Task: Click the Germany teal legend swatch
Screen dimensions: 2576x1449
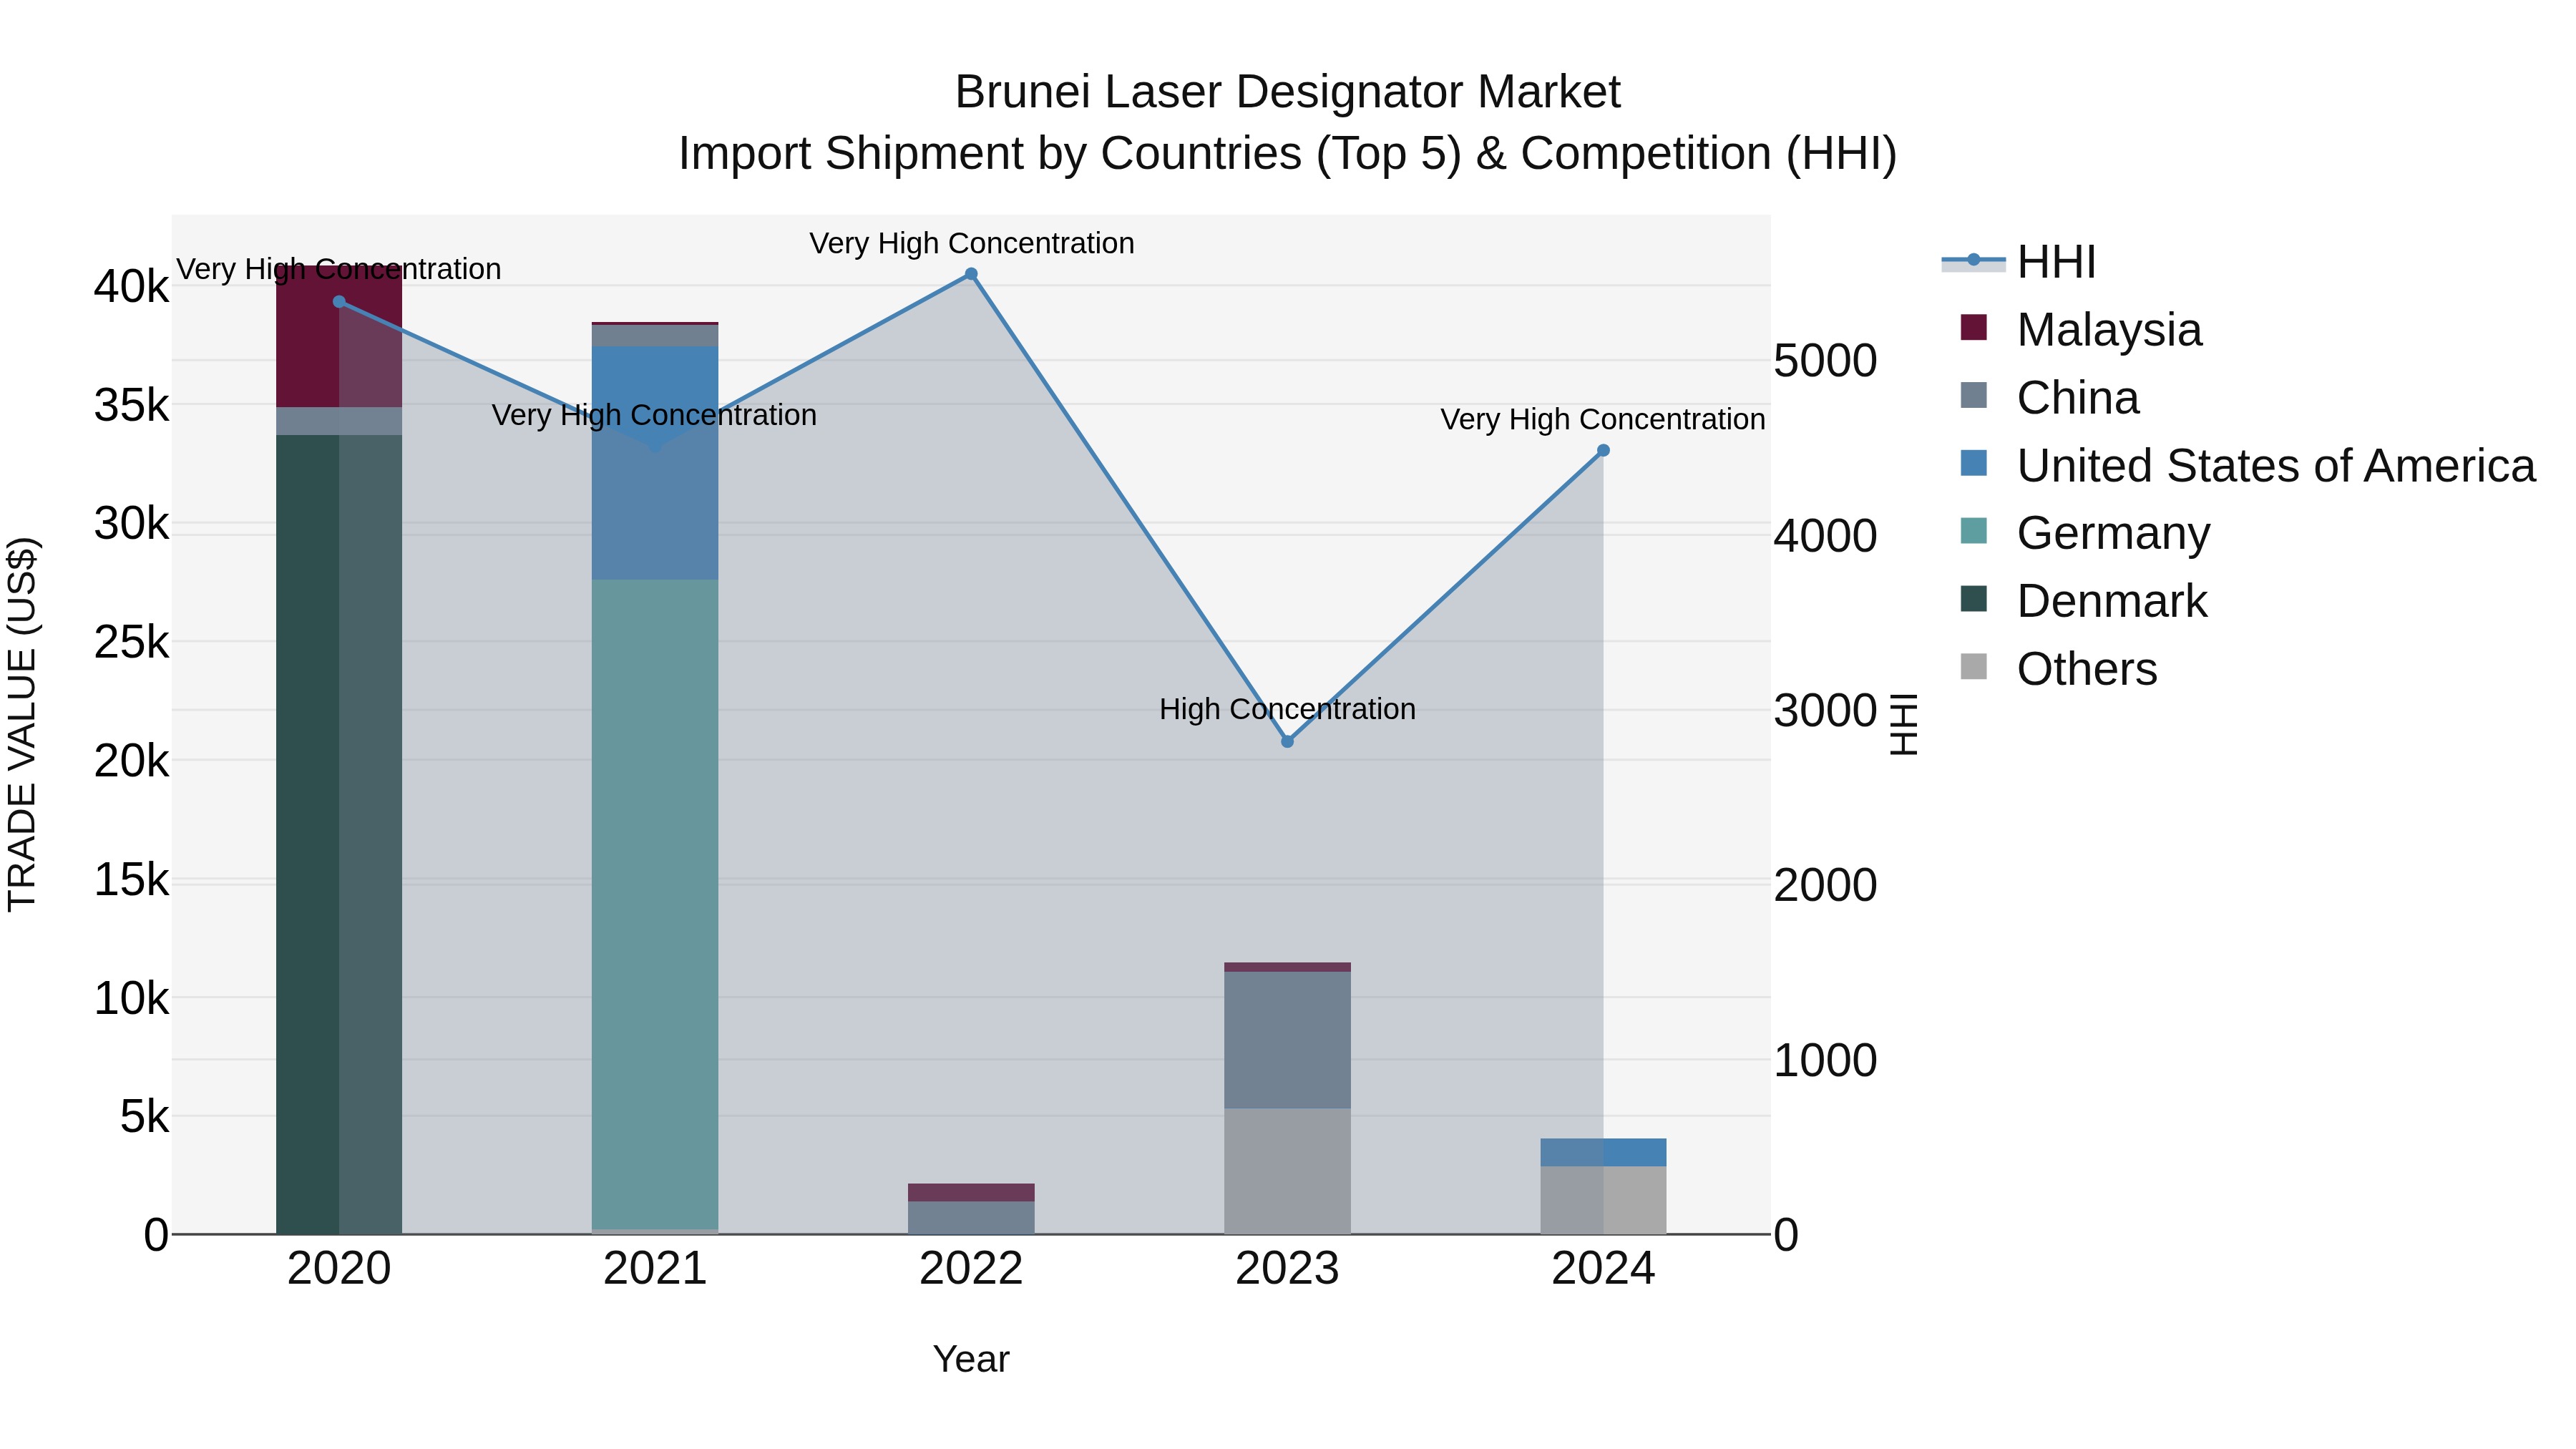Action: click(x=1974, y=530)
